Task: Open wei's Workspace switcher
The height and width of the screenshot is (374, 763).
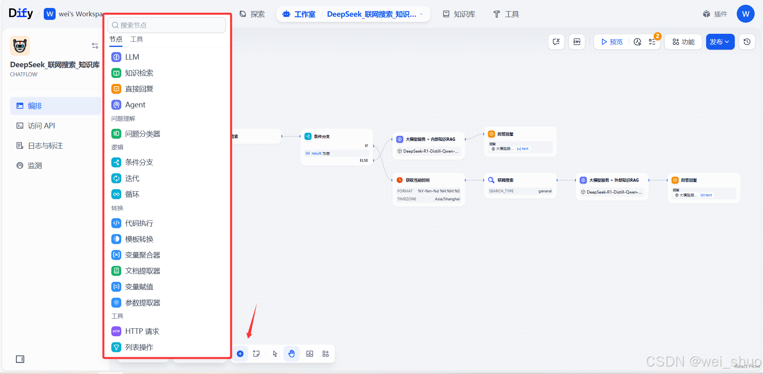Action: click(x=73, y=14)
